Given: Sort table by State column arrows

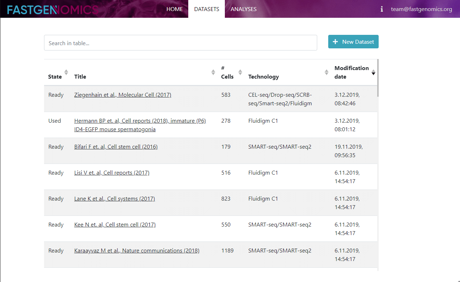Looking at the screenshot, I should click(x=66, y=72).
